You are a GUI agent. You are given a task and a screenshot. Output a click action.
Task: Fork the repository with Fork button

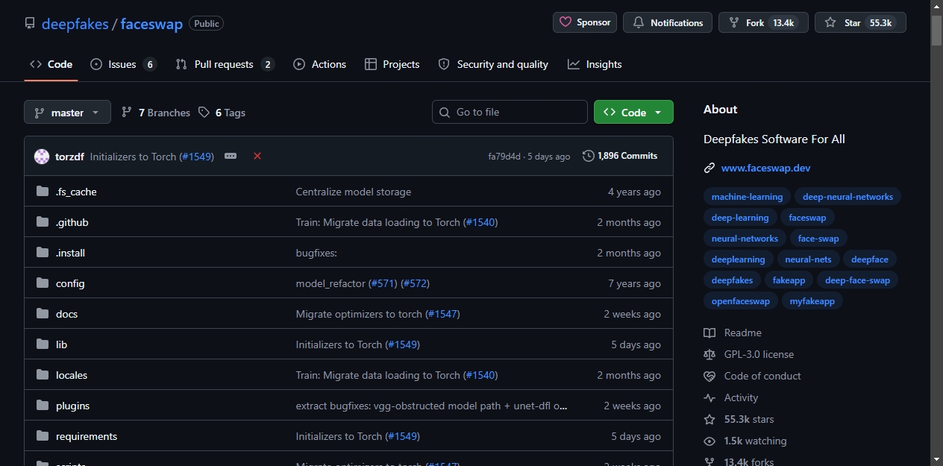[763, 22]
